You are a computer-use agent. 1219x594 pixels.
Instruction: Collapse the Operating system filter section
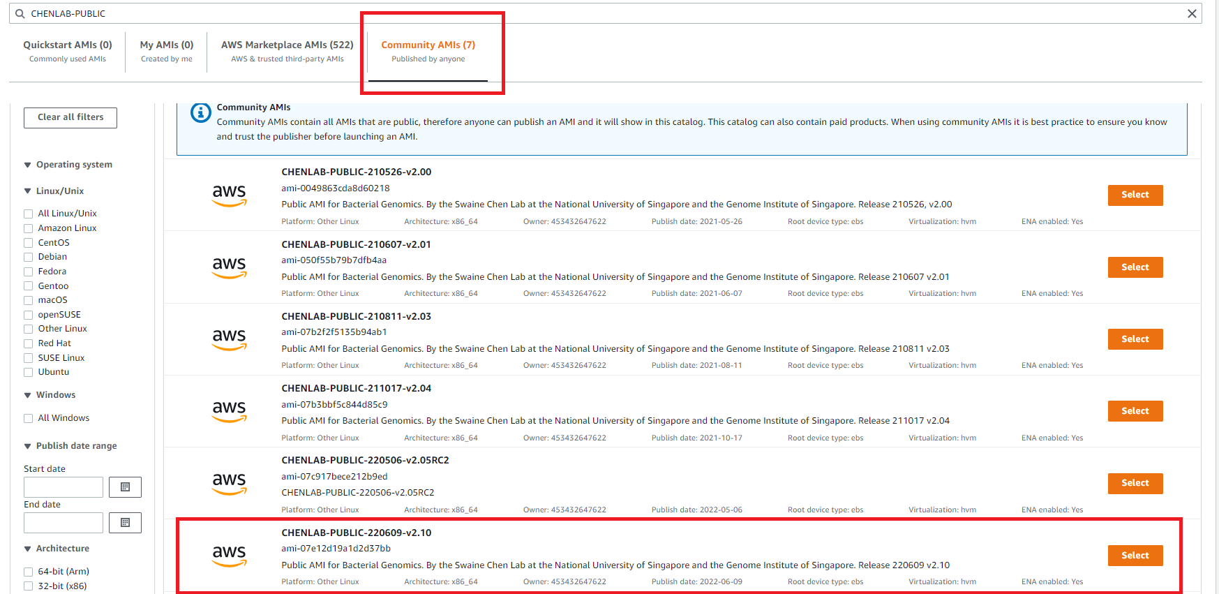click(x=28, y=165)
